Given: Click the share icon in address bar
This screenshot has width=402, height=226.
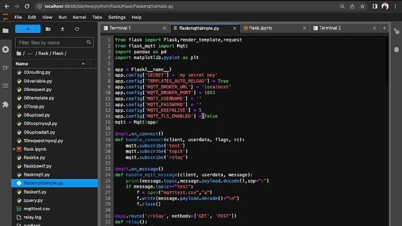Looking at the screenshot, I should pos(352,6).
